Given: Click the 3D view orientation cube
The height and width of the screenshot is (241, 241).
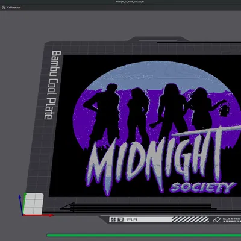Looking at the screenshot, I should click(x=33, y=204).
